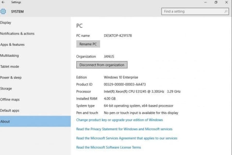This screenshot has width=232, height=155.
Task: Click the 64-bit operating system text
Action: click(x=138, y=106)
